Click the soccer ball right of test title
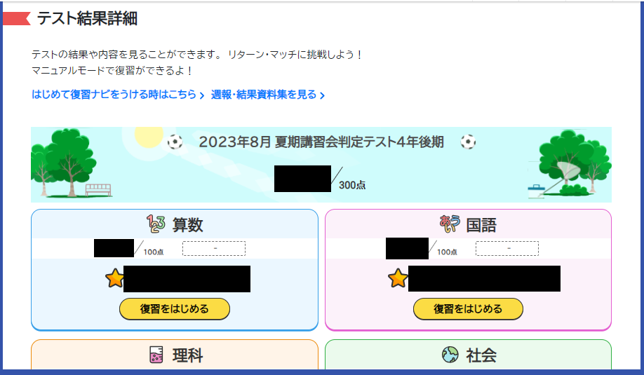Viewport: 644px width, 375px height. tap(468, 142)
